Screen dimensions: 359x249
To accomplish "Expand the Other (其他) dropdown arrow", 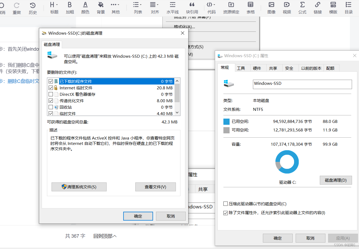I will (x=118, y=5).
